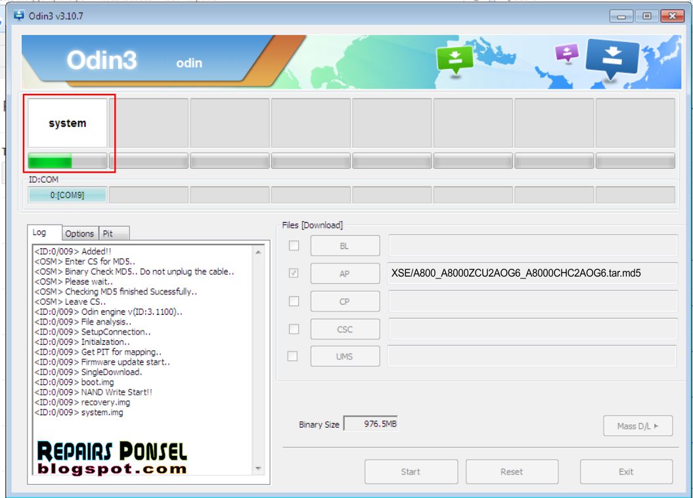Select log line 'recovery.img'
This screenshot has height=498, width=693.
pos(82,403)
